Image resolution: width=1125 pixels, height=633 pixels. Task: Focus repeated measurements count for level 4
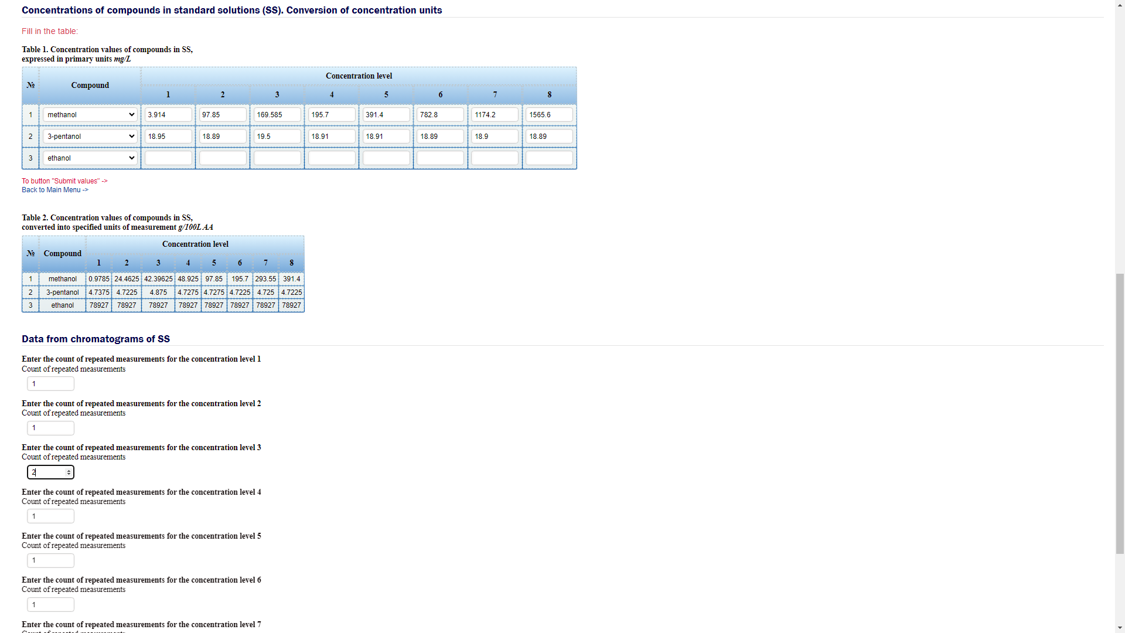[50, 516]
